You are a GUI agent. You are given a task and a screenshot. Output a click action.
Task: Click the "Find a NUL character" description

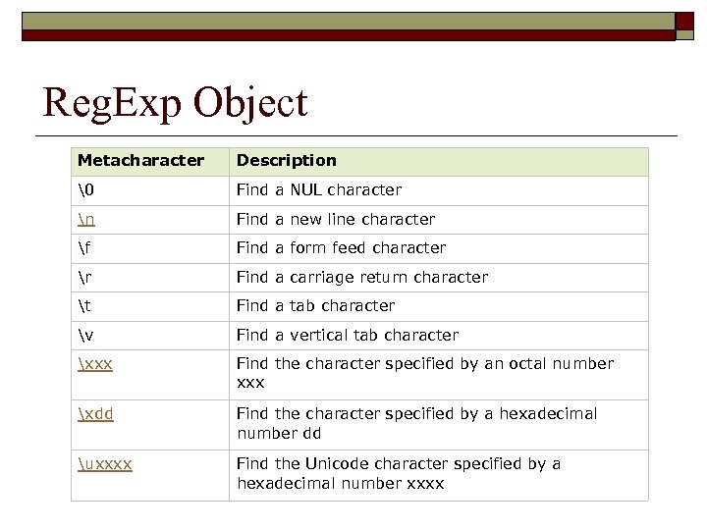319,189
